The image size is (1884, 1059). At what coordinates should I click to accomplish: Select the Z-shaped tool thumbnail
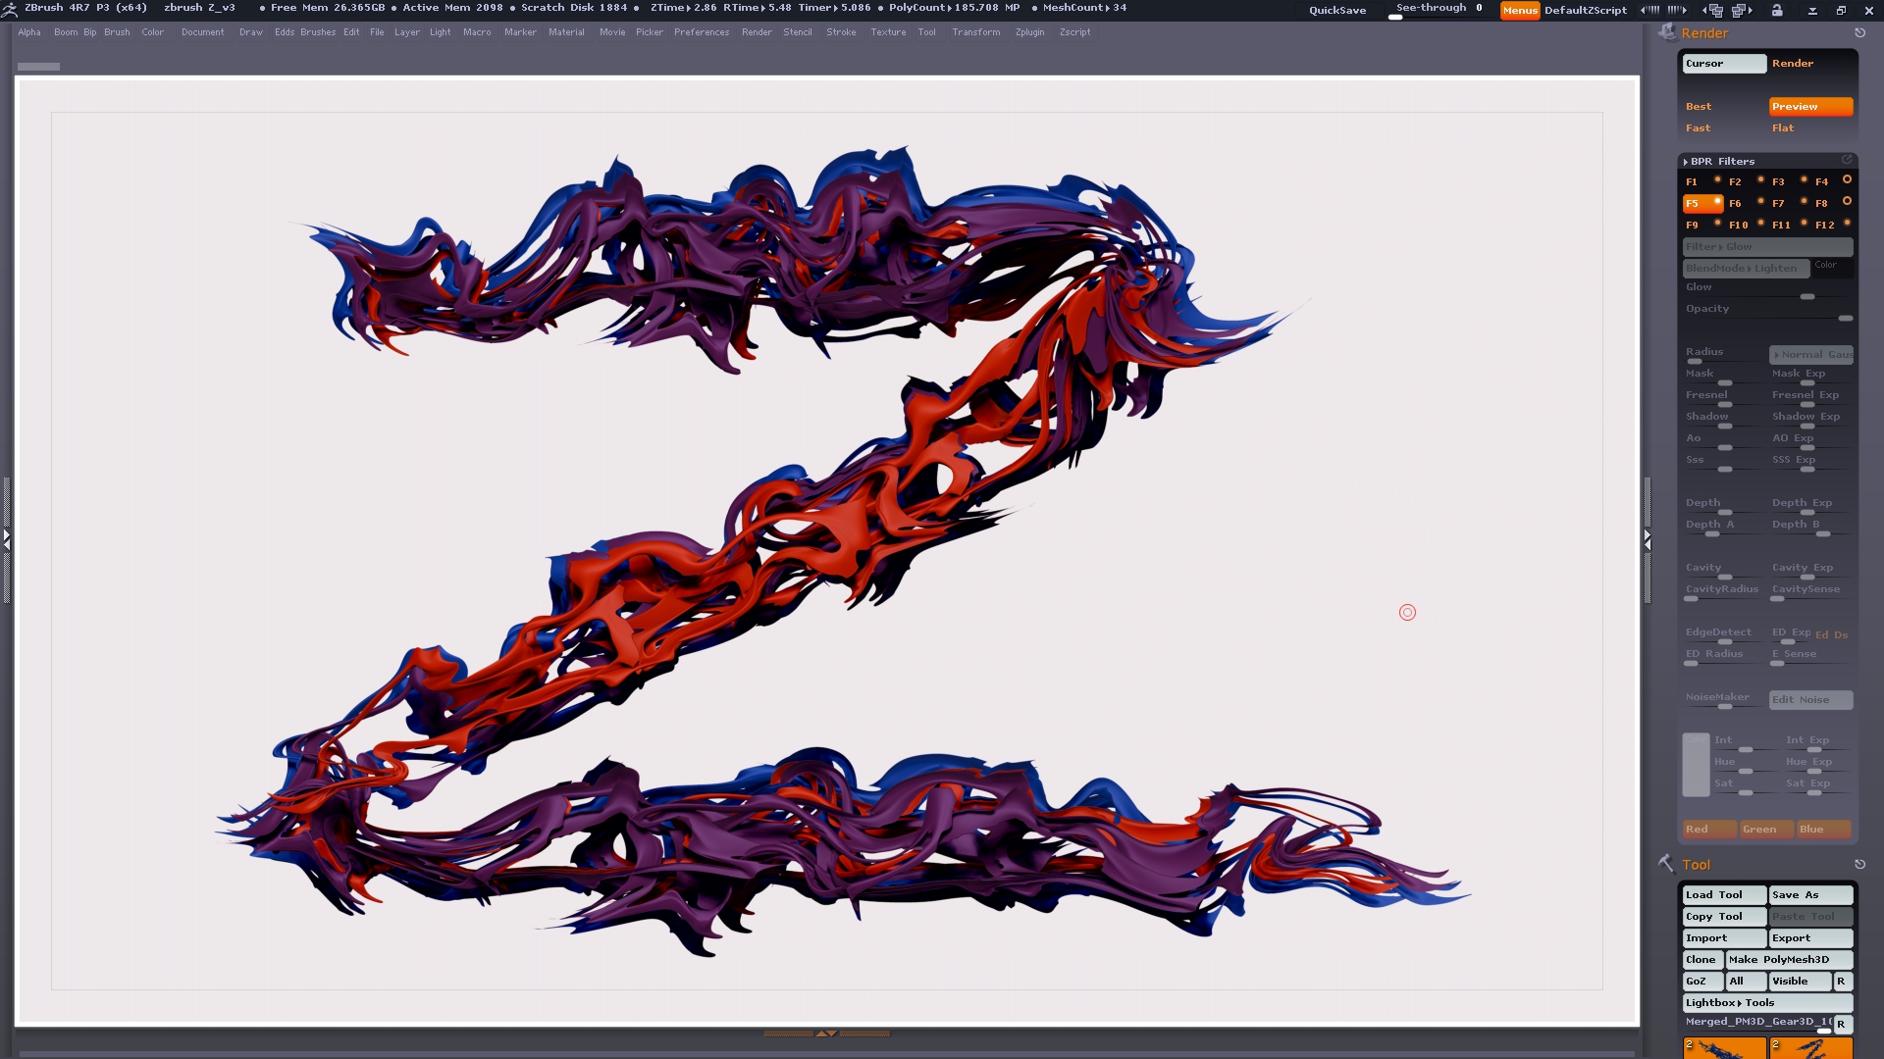(1810, 1048)
